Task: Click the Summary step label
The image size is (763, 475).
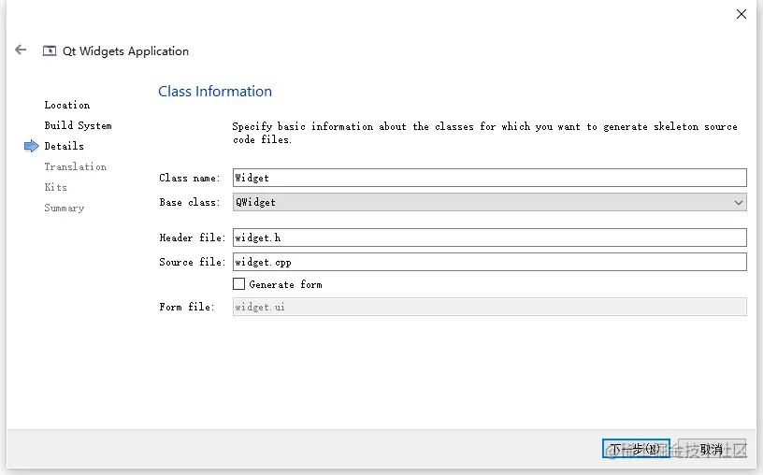Action: pyautogui.click(x=65, y=208)
